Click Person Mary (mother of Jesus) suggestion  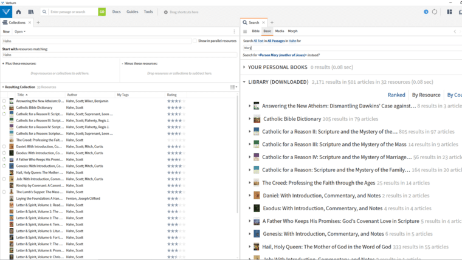[282, 55]
